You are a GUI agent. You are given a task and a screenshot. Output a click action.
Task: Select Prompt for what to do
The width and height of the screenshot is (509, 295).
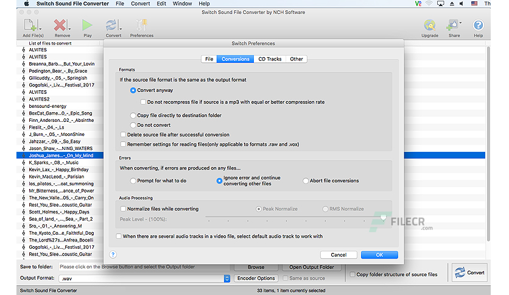(x=133, y=180)
